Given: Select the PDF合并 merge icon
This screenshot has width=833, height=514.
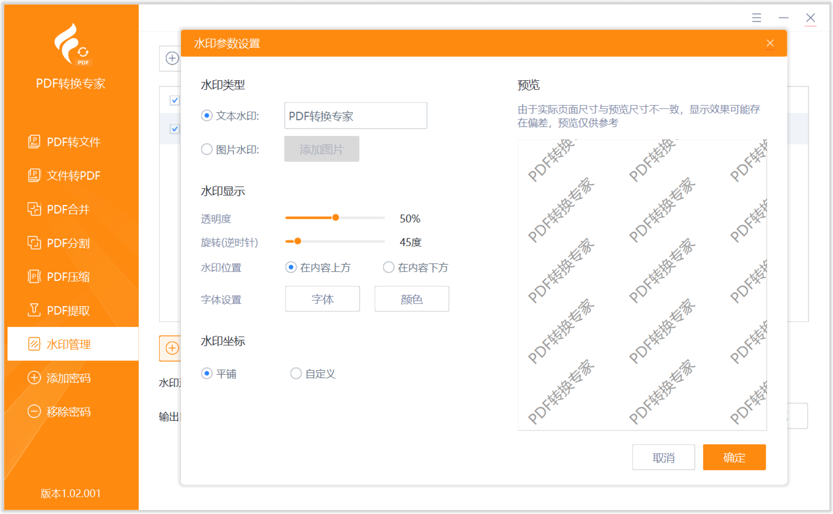Looking at the screenshot, I should point(34,209).
